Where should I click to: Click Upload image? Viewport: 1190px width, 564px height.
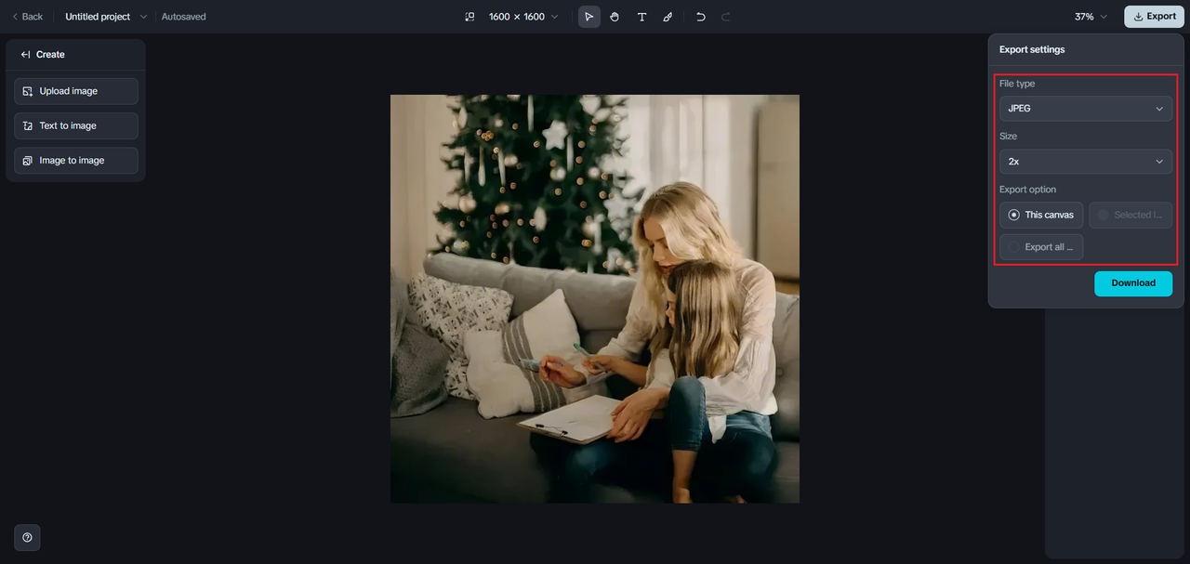click(x=76, y=91)
